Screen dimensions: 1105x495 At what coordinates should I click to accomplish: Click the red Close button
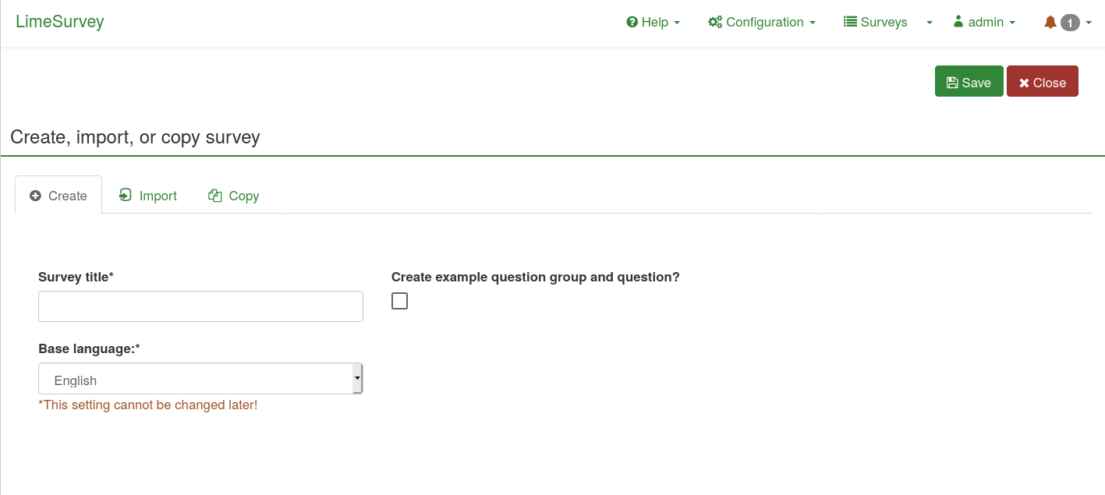click(x=1042, y=82)
